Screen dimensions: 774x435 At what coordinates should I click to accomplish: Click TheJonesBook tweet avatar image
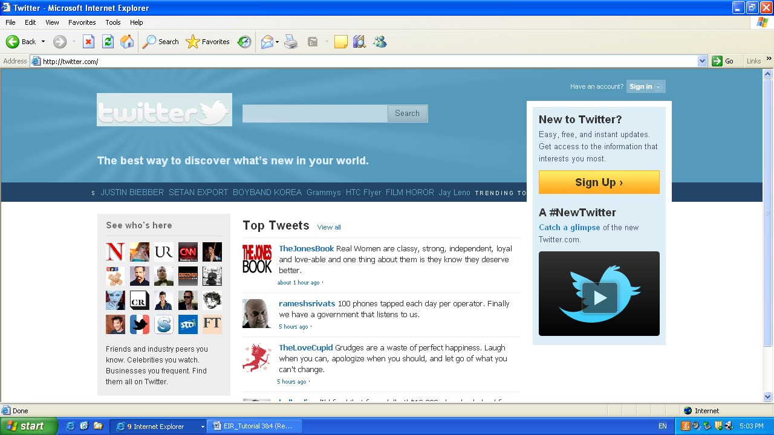point(257,259)
